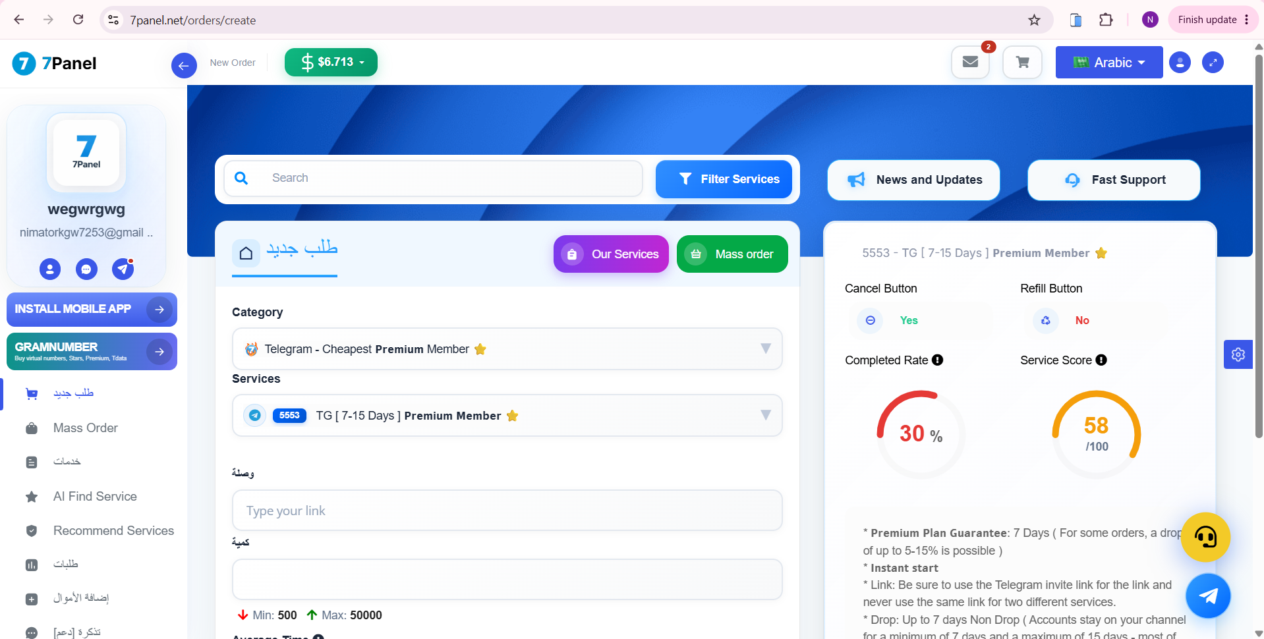Click the wegwrgwg username text
Screen dimensions: 1264x639
86,209
